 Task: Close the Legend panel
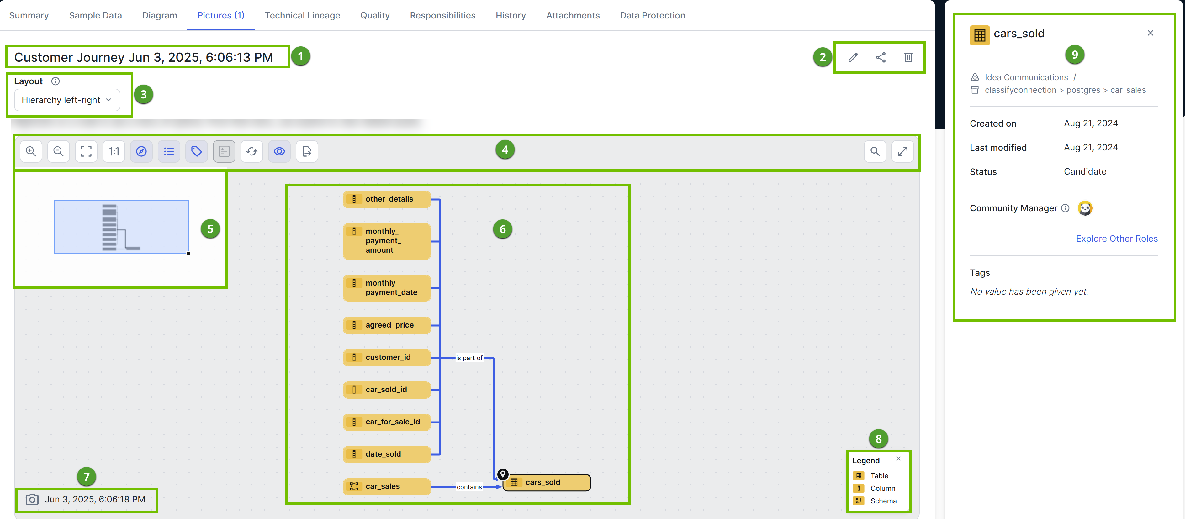[x=898, y=458]
